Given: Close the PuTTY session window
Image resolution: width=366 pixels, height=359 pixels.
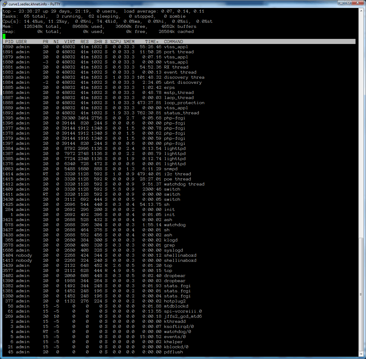Looking at the screenshot, I should click(358, 3).
